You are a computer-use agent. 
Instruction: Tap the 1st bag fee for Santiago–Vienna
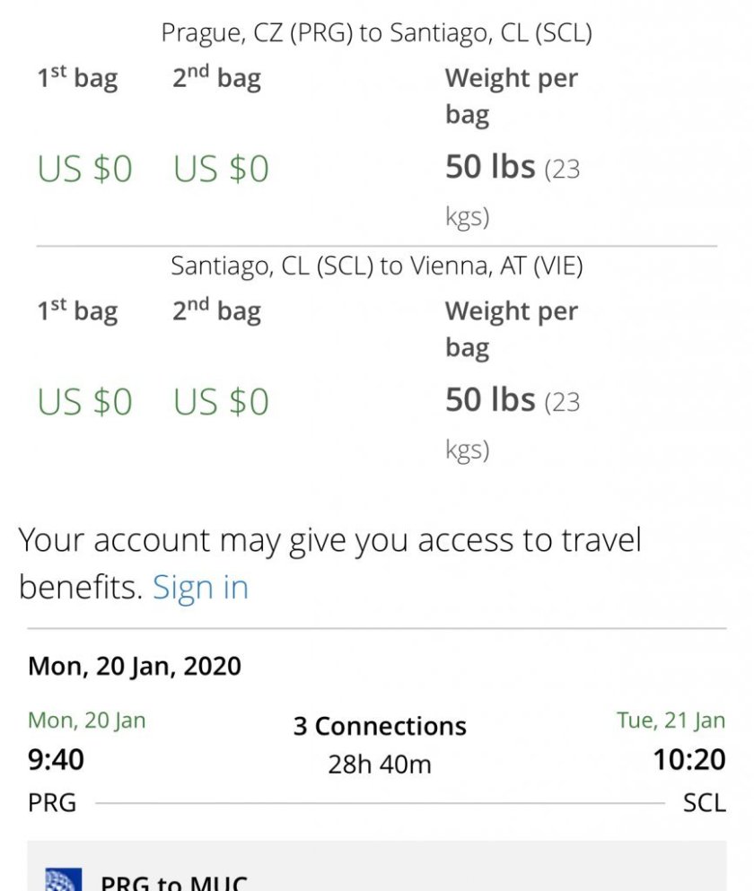click(84, 402)
